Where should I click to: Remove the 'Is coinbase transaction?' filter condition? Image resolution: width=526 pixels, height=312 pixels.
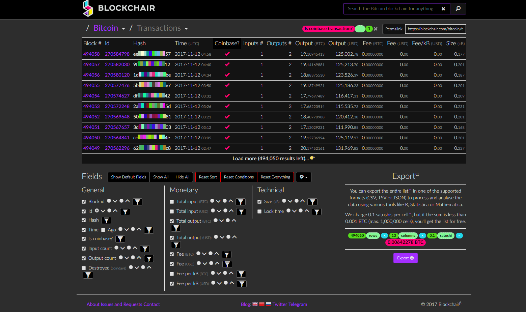click(x=376, y=29)
